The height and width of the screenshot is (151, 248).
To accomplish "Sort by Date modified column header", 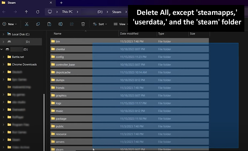I will 129,33.
